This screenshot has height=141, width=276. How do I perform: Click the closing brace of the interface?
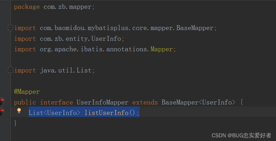pyautogui.click(x=15, y=123)
